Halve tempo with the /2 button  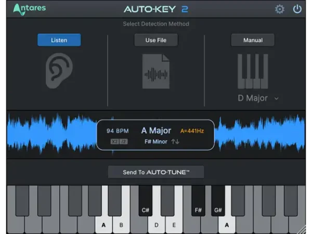pos(124,141)
